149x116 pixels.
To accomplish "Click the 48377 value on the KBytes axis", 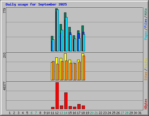I will [x=4, y=86].
